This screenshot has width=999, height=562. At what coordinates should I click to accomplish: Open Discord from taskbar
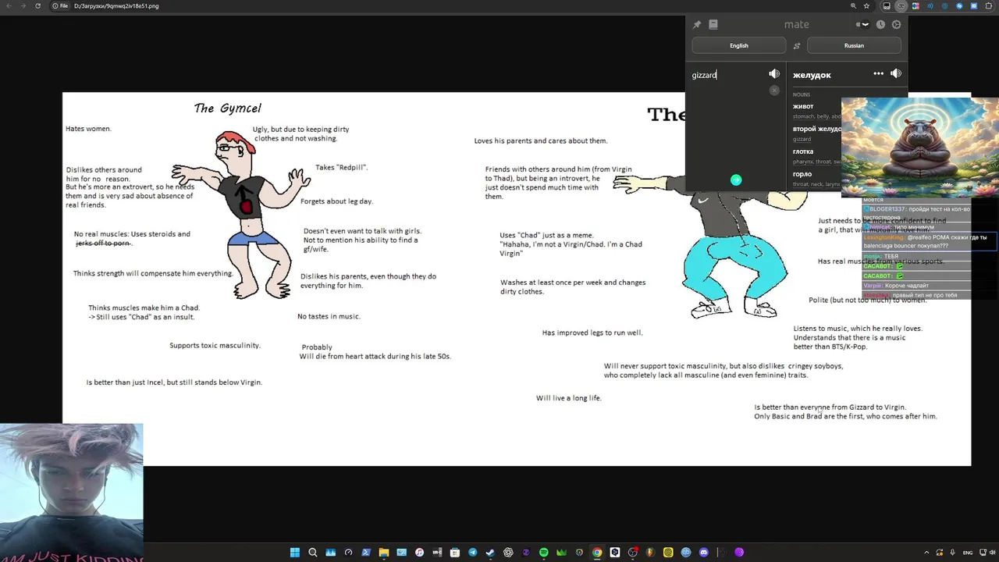[x=704, y=553]
